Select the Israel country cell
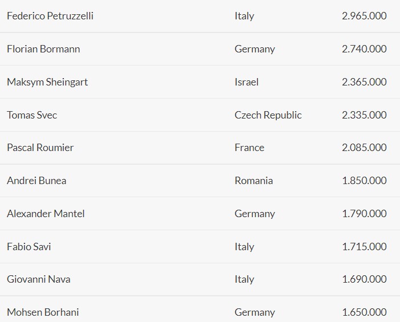The width and height of the screenshot is (400, 322). click(x=247, y=82)
